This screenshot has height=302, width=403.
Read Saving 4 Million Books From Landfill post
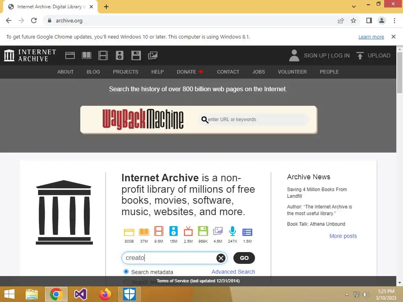pyautogui.click(x=317, y=193)
